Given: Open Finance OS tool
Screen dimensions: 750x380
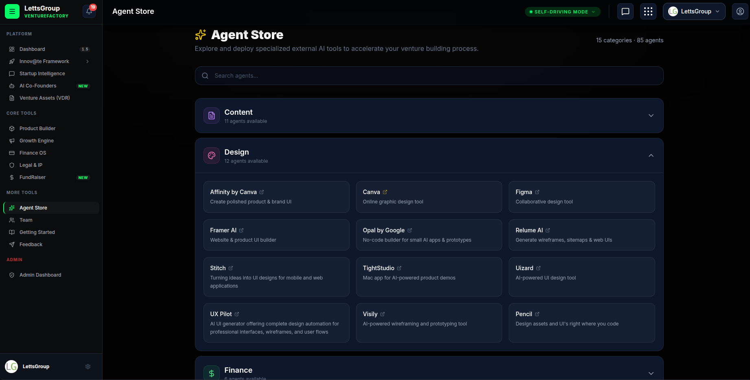Looking at the screenshot, I should pos(51,153).
